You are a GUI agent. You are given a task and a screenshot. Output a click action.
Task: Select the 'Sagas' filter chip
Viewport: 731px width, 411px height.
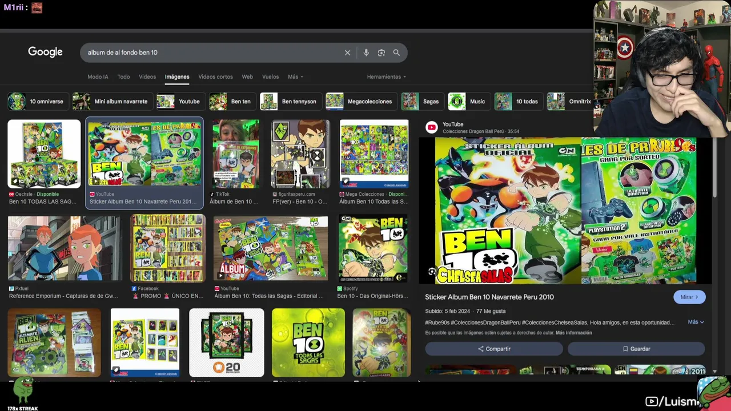[423, 102]
